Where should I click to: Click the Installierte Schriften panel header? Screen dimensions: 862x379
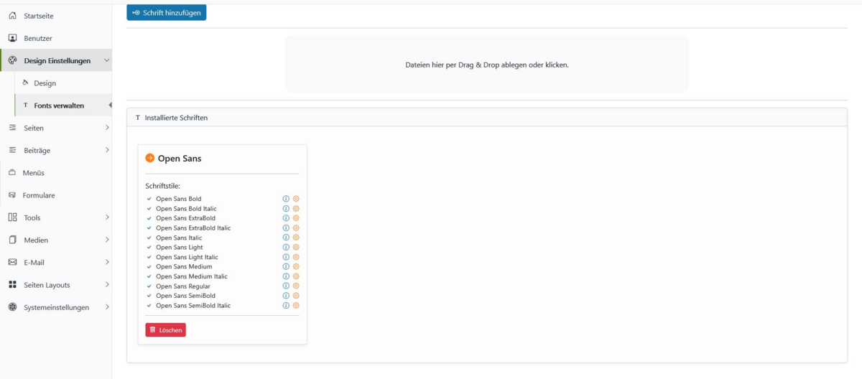487,117
